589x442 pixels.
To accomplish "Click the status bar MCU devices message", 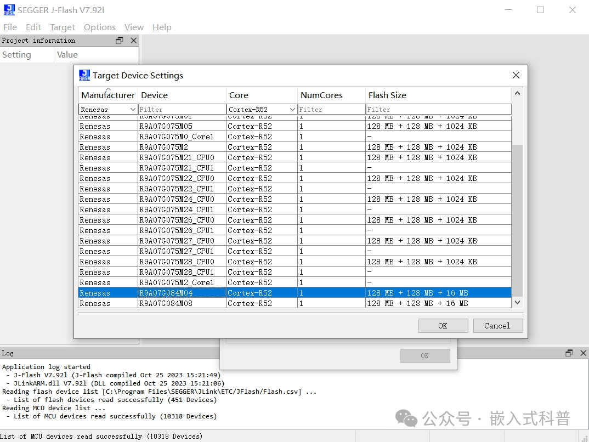I will pos(101,437).
